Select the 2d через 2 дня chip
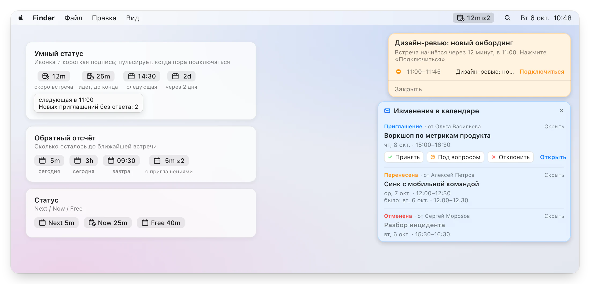 (181, 76)
